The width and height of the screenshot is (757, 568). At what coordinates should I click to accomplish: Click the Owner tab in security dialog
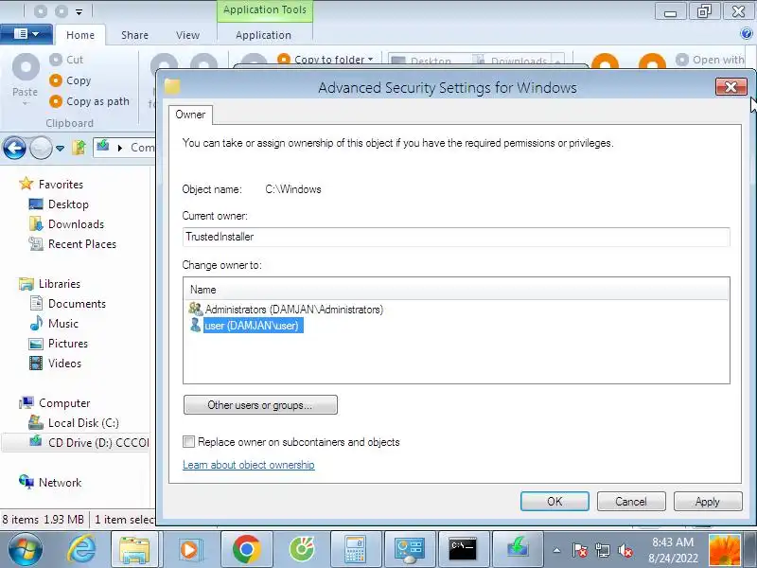[190, 115]
